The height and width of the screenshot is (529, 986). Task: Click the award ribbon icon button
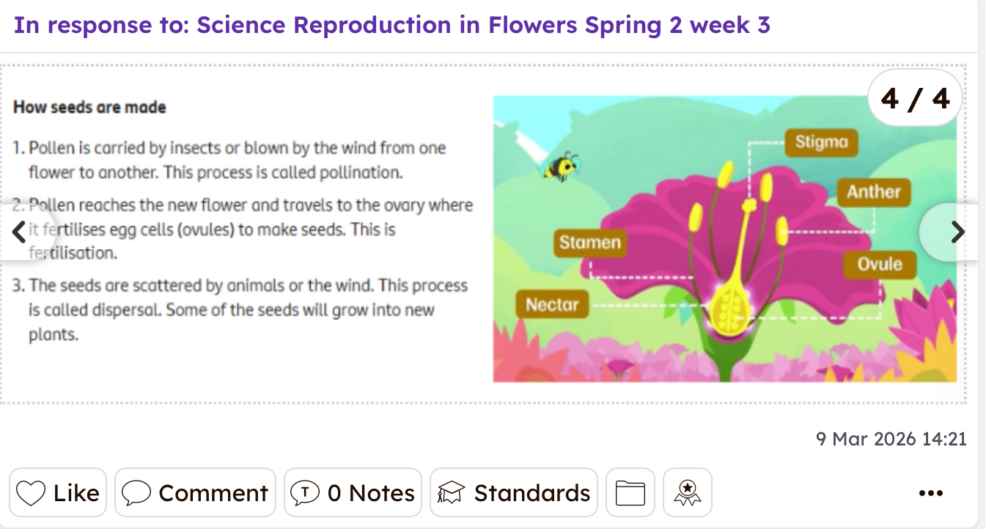687,493
